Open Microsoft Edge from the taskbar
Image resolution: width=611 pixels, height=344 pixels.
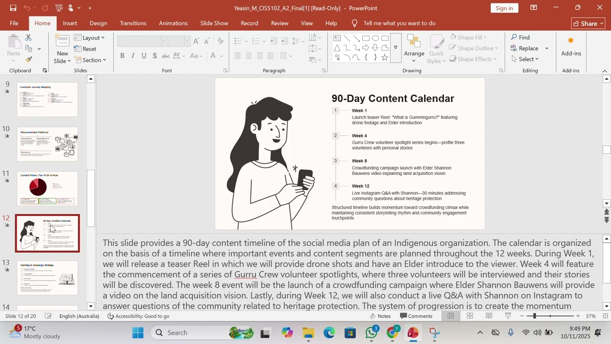(x=329, y=333)
